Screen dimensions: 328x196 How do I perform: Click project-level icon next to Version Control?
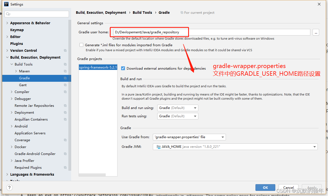[x=65, y=50]
